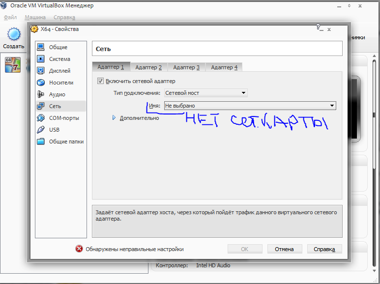This screenshot has width=380, height=284.
Task: Click the OK button
Action: click(245, 249)
